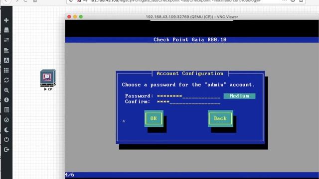Click the Refresh topology icon in the sidebar
This screenshot has height=179, width=319.
(6, 80)
